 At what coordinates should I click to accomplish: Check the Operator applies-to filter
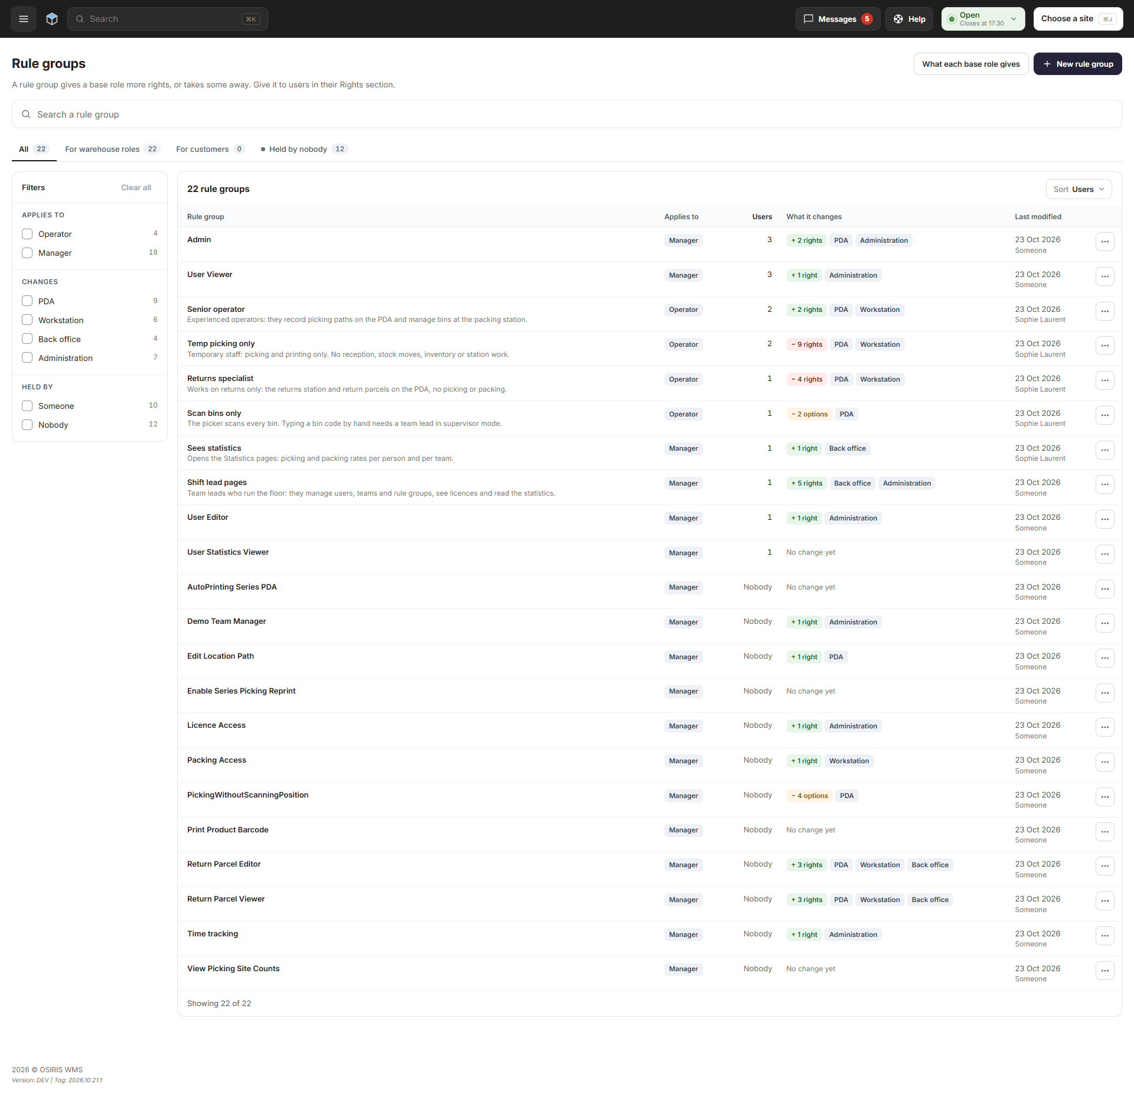tap(27, 234)
